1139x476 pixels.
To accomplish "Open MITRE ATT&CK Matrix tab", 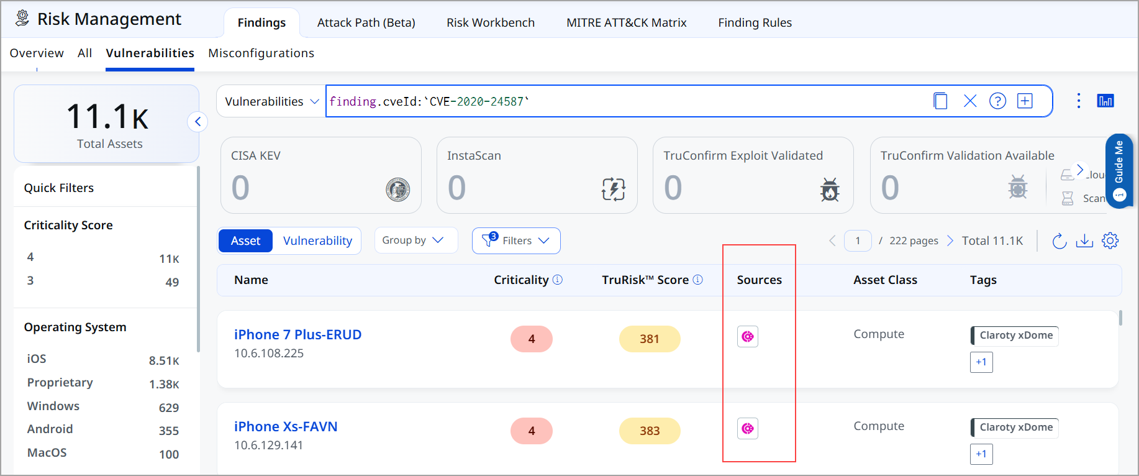I will pyautogui.click(x=627, y=22).
